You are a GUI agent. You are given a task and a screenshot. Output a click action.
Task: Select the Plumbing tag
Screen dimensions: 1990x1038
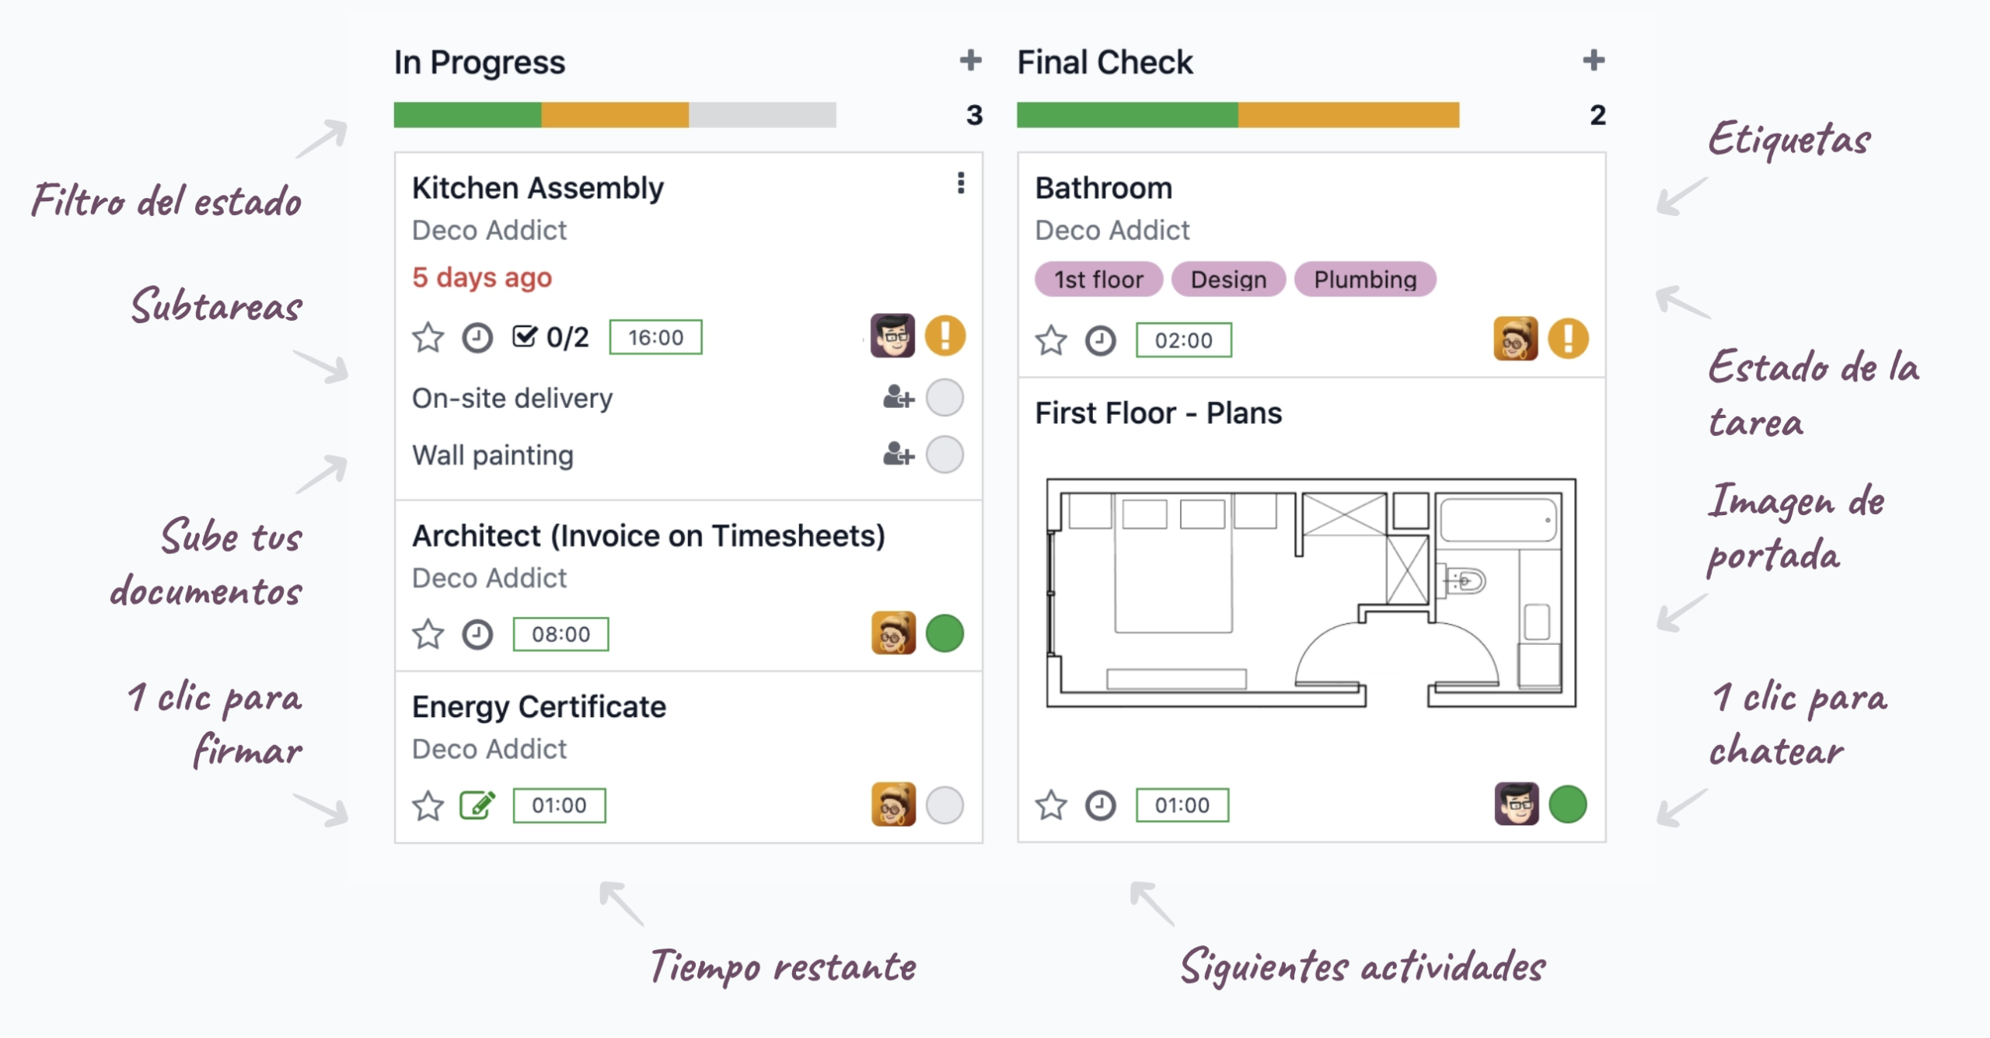(1365, 279)
